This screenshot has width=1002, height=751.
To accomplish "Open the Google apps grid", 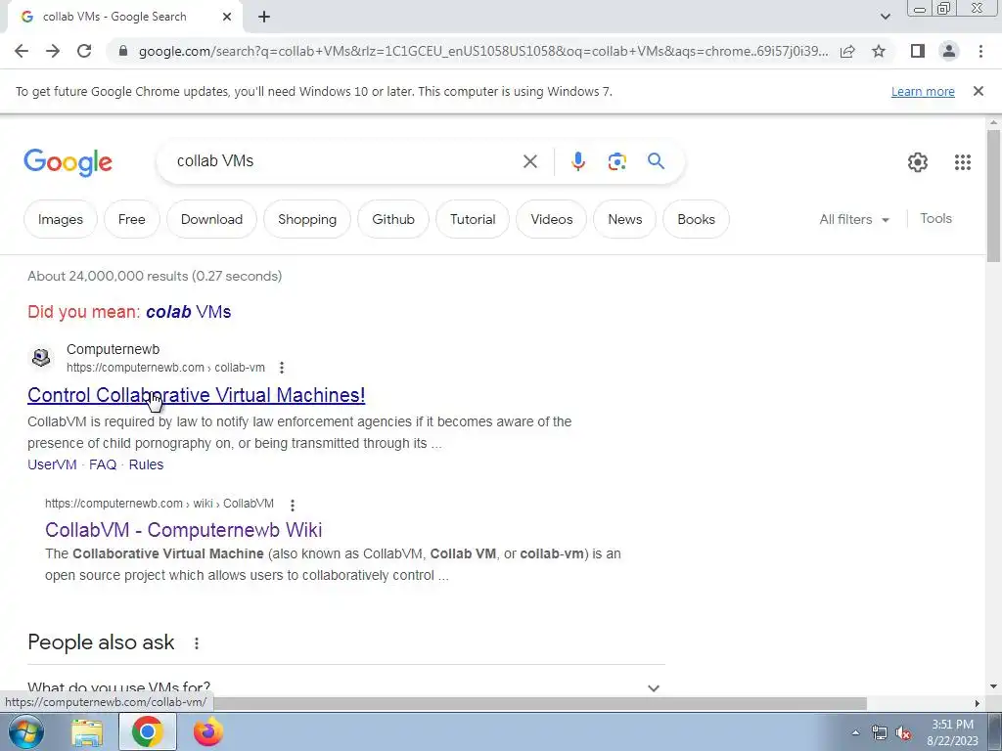I will click(x=963, y=162).
